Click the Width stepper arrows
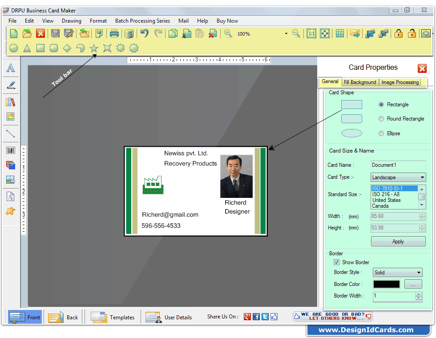The height and width of the screenshot is (338, 436). pos(422,216)
